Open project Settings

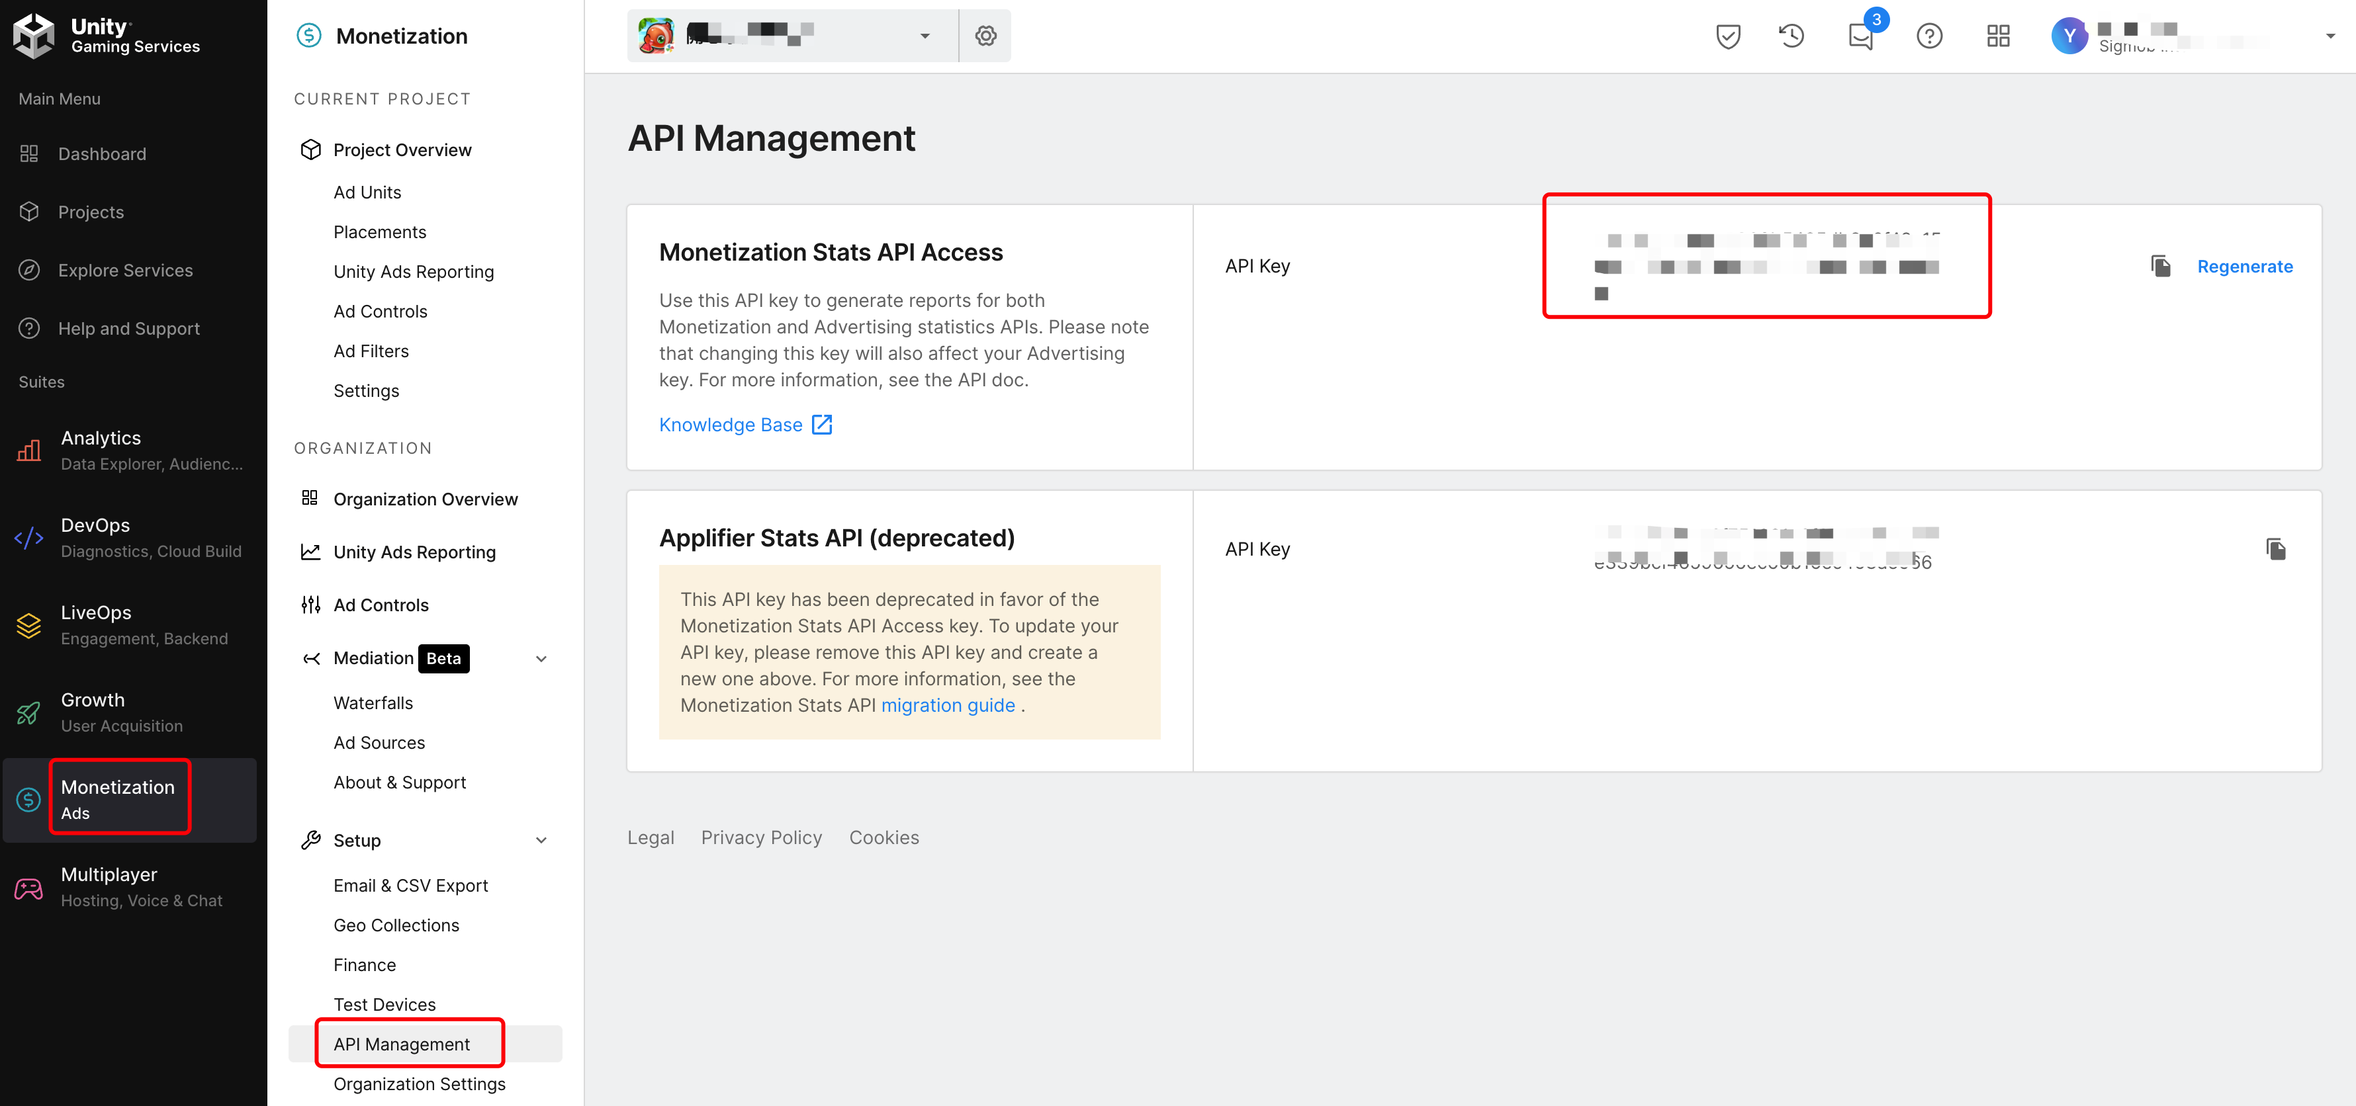pyautogui.click(x=367, y=391)
